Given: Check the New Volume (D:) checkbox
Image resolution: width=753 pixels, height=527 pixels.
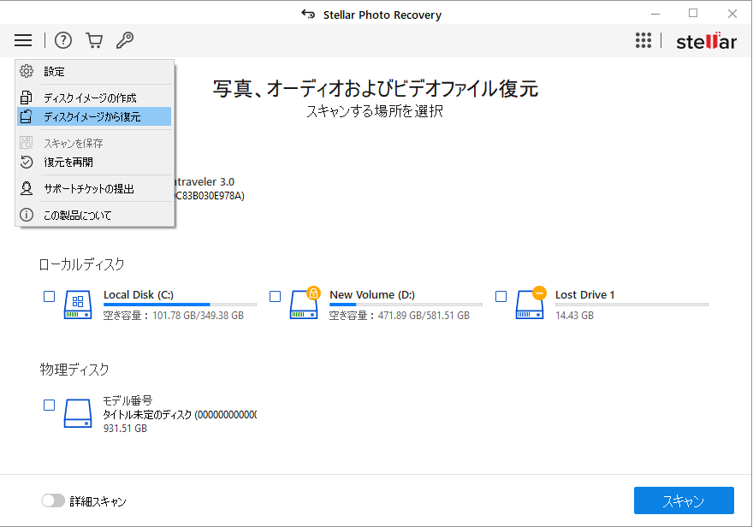Looking at the screenshot, I should 276,296.
